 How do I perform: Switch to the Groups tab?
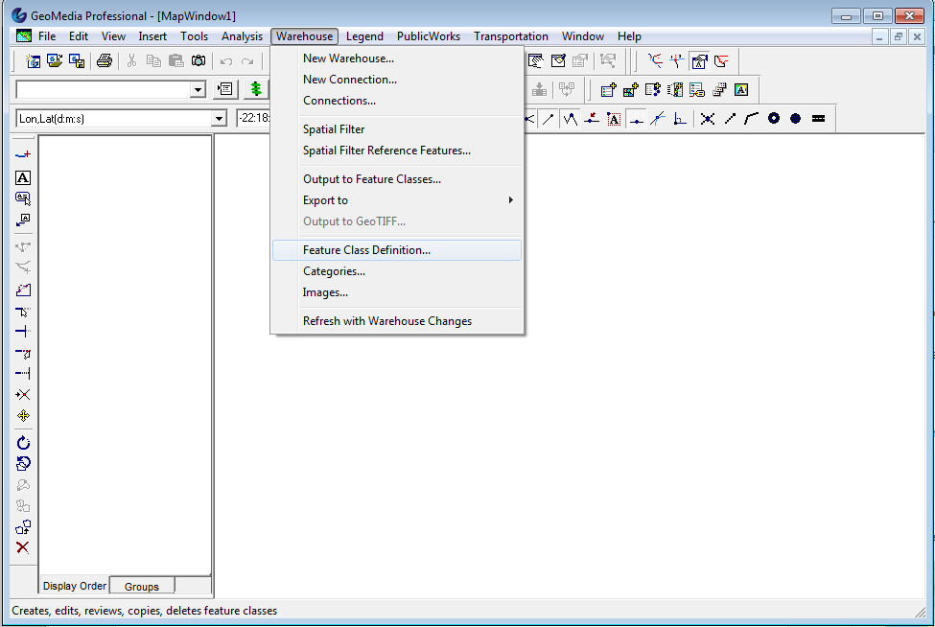coord(141,586)
